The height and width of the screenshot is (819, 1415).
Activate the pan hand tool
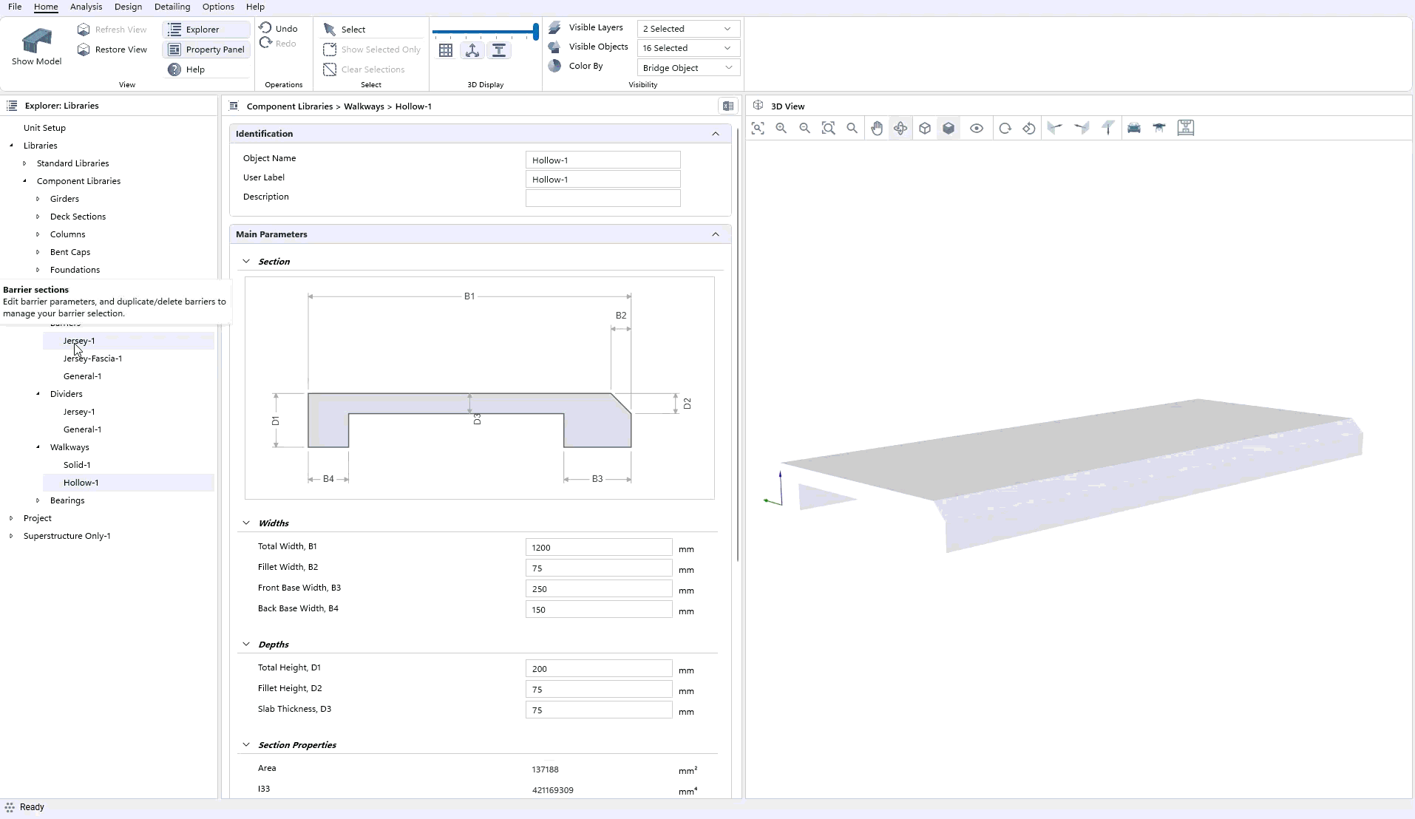point(877,129)
